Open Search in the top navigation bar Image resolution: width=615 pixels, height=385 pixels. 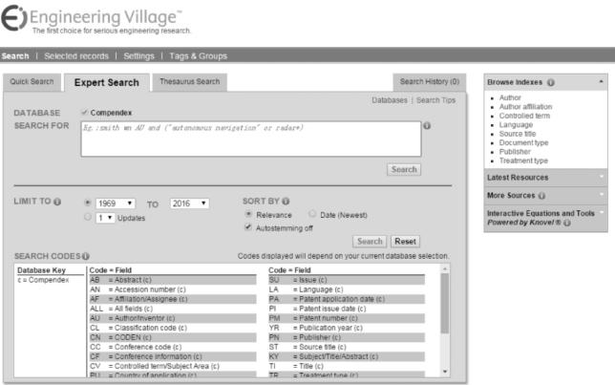[15, 56]
